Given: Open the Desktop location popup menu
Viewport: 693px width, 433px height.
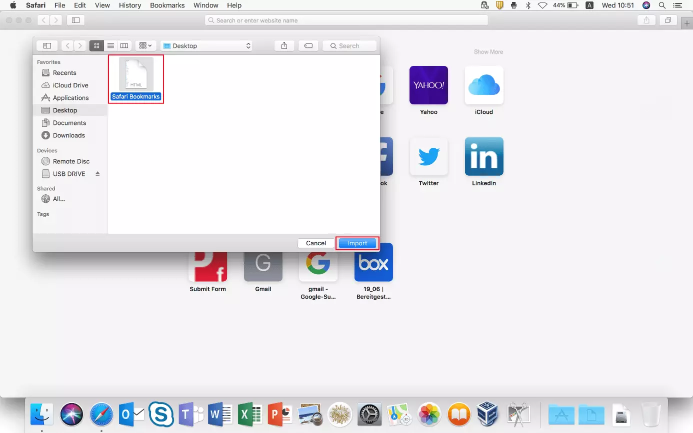Looking at the screenshot, I should pos(206,45).
